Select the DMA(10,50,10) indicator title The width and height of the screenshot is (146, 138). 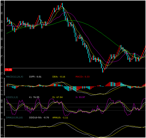(14, 117)
